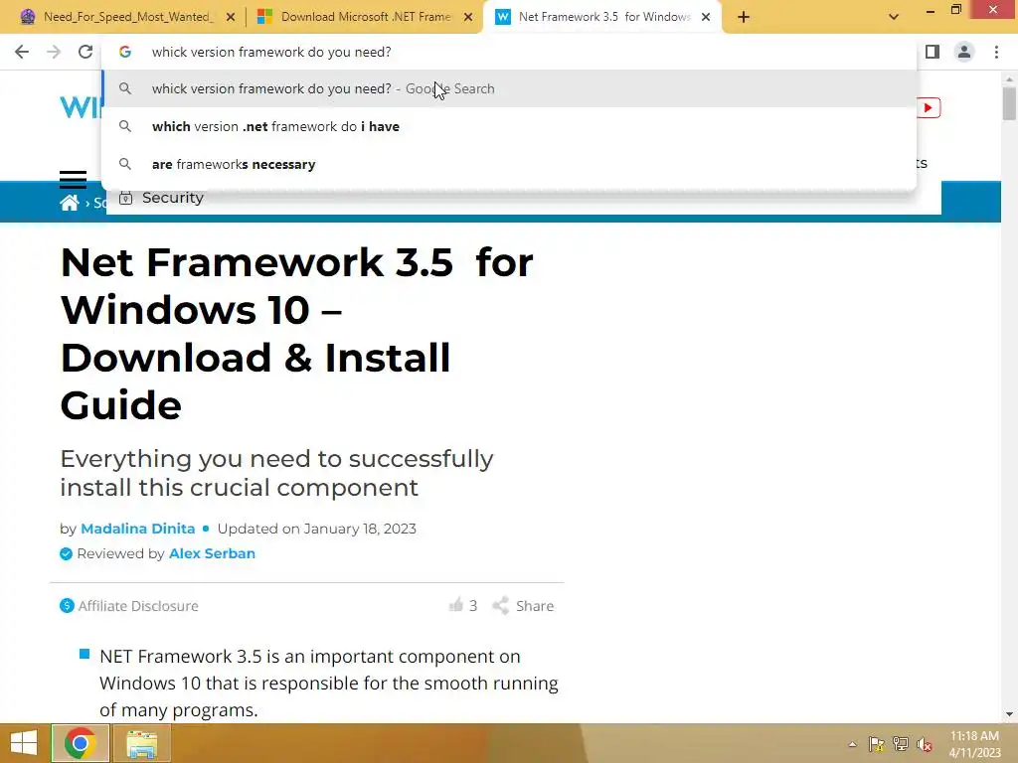Close the Net Framework 3.5 tab
This screenshot has width=1018, height=763.
706,18
